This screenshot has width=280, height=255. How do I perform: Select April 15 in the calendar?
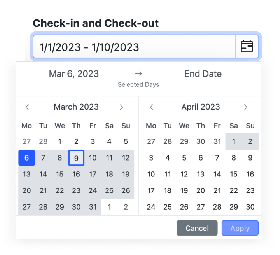pos(234,174)
